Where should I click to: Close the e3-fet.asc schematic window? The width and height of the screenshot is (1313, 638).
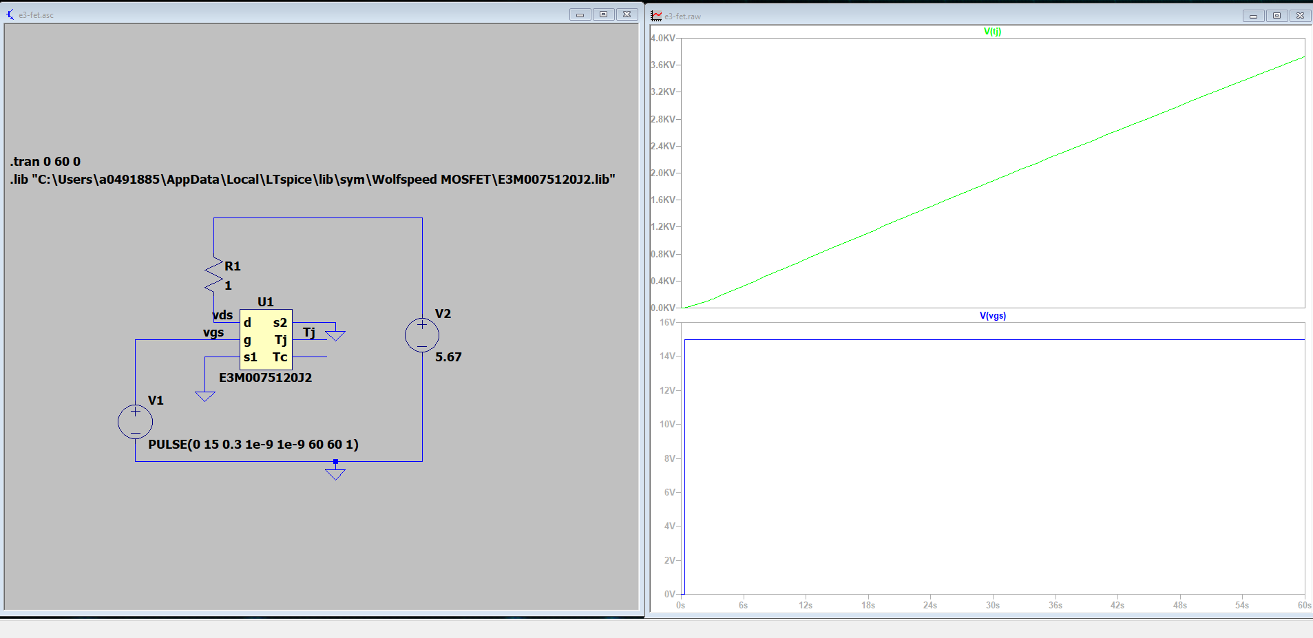pos(627,14)
